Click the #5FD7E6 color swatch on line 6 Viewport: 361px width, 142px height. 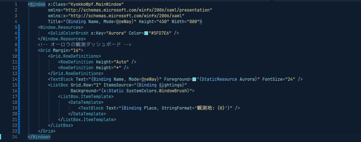(146, 33)
